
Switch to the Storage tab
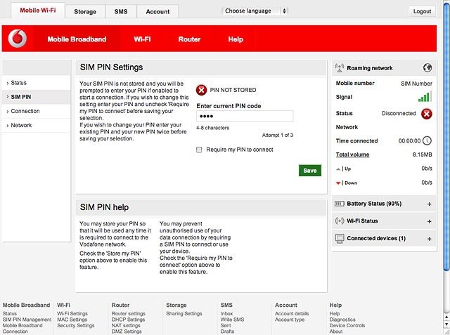[x=85, y=12]
